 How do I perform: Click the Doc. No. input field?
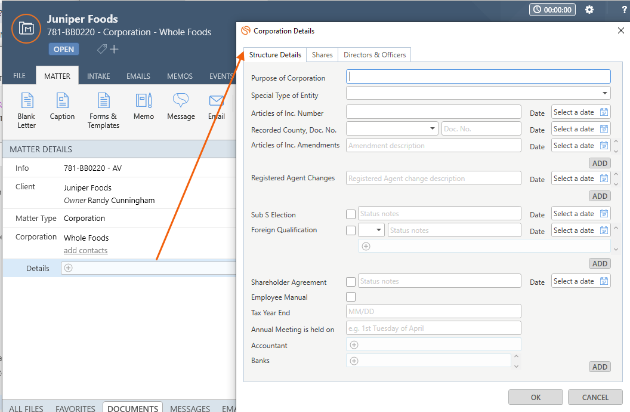tap(481, 128)
